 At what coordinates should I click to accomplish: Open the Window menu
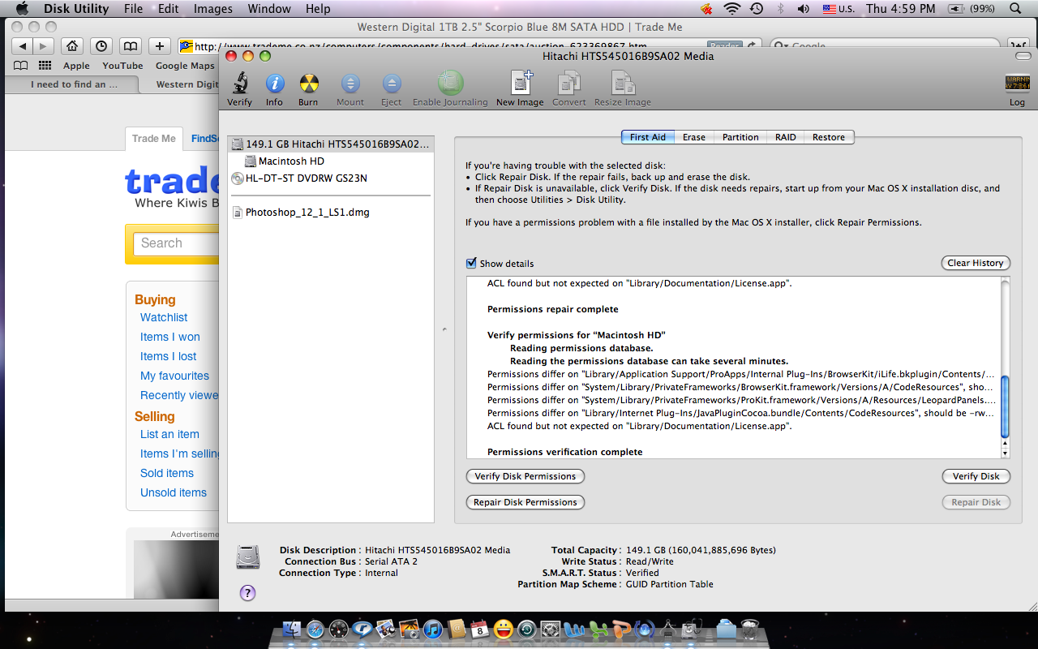tap(269, 9)
